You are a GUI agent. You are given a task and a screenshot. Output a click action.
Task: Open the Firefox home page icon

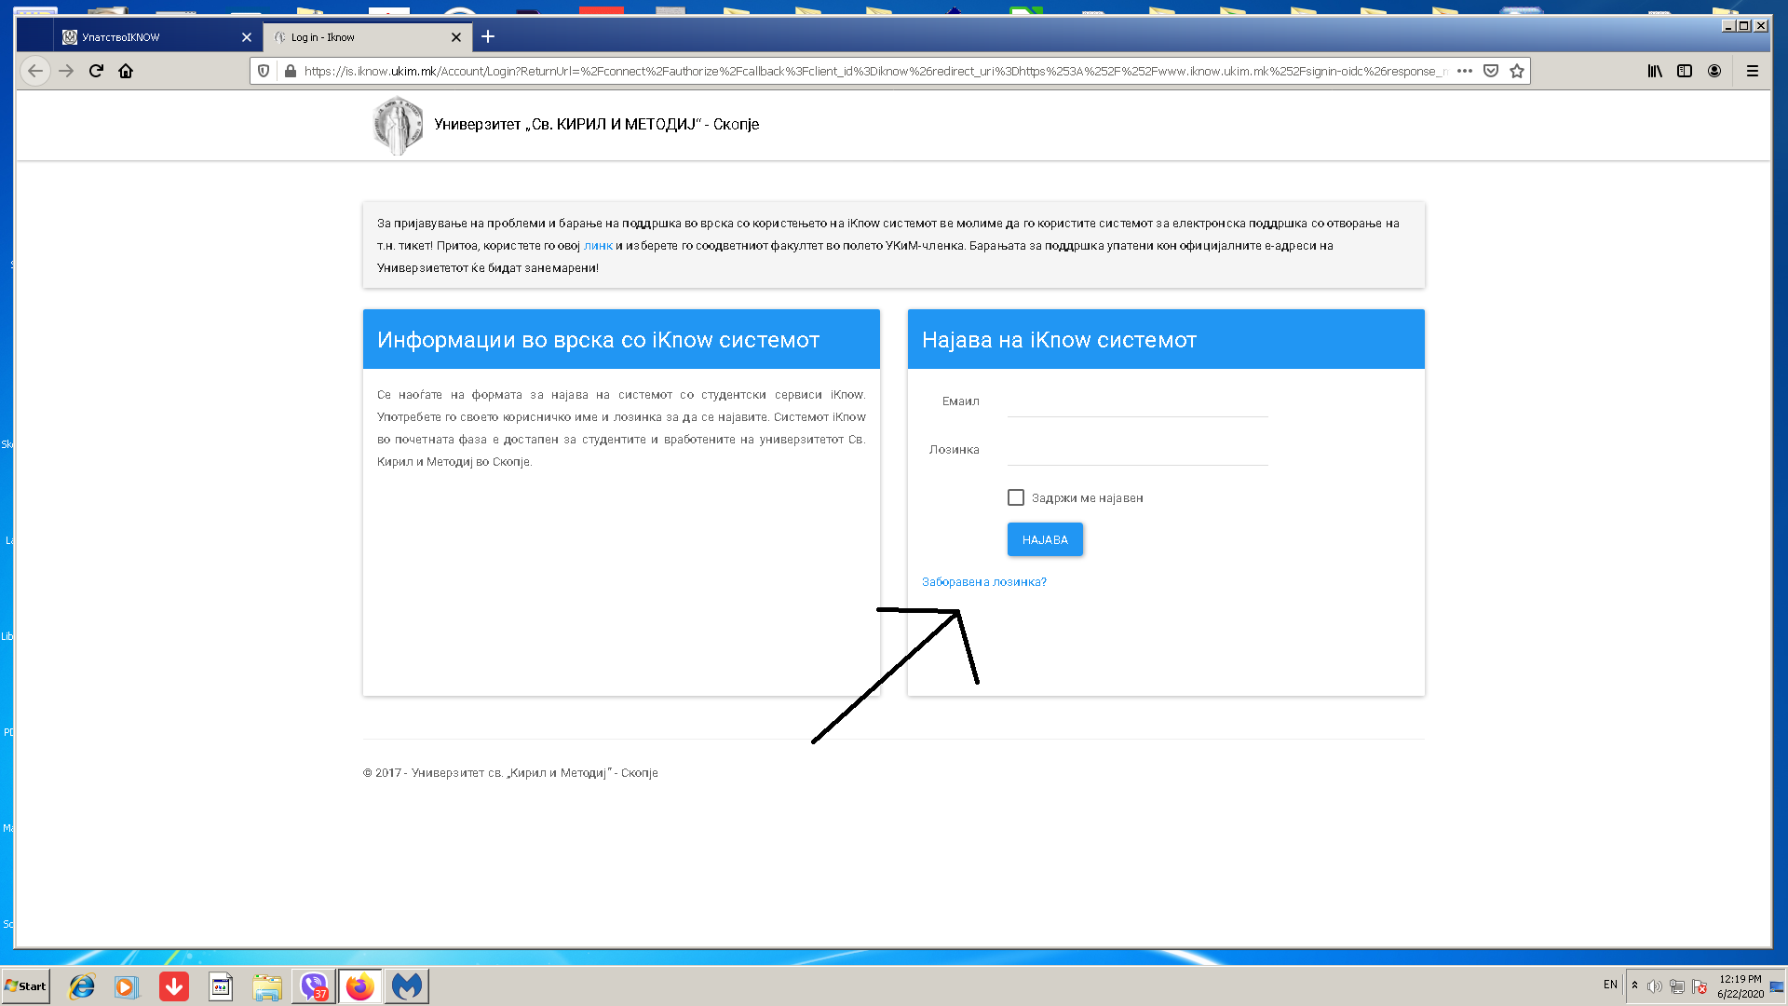126,71
